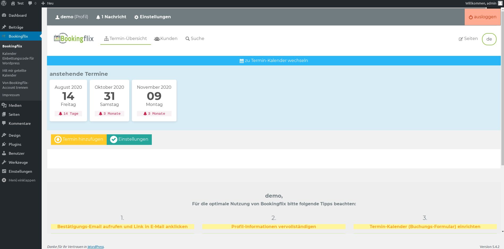Click the collapse-menu arrow icon
The height and width of the screenshot is (249, 504).
click(4, 180)
